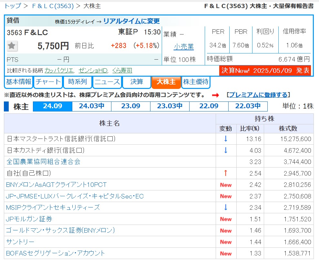Image resolution: width=319 pixels, height=260 pixels.
Task: Click red arrow icon before premium link
Action: point(215,95)
